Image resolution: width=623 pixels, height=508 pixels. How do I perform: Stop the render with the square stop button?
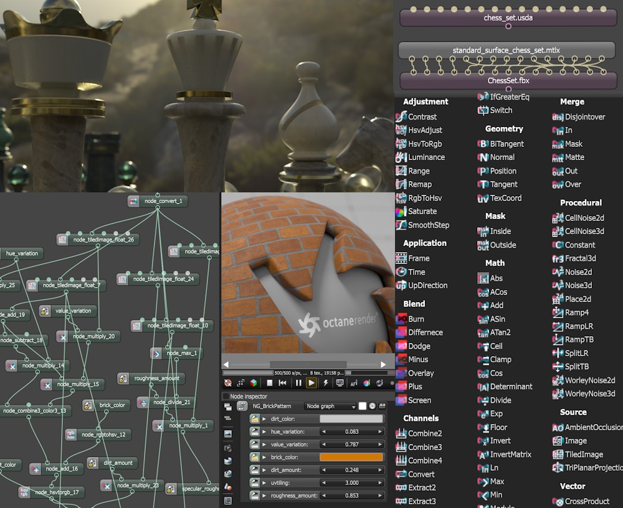click(x=269, y=383)
